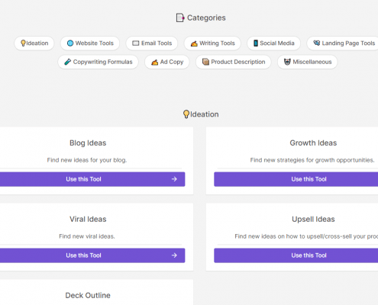Click the arrow icon on Viral Ideas button

click(174, 255)
